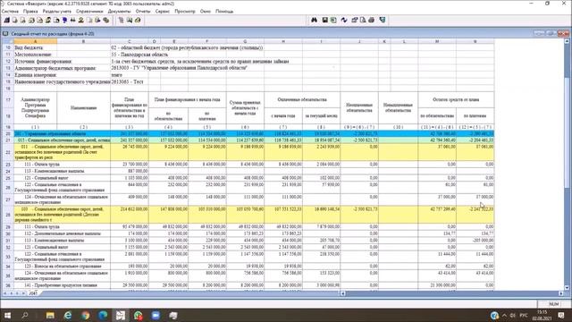Open the Разделы учета menu
The image size is (572, 322).
tap(57, 12)
